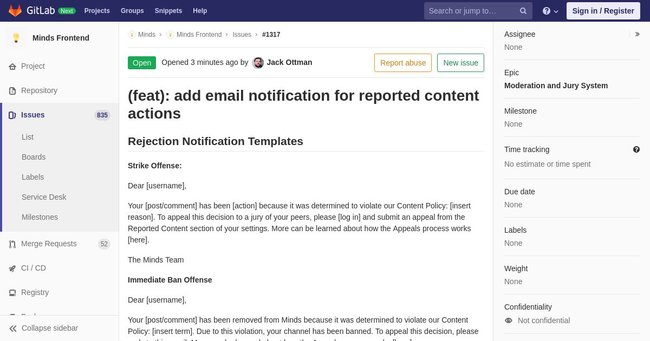Click the Time tracking help icon
650x341 pixels.
coord(636,149)
